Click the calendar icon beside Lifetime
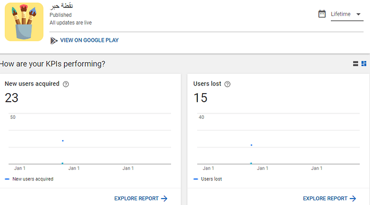The width and height of the screenshot is (370, 205). coord(322,14)
